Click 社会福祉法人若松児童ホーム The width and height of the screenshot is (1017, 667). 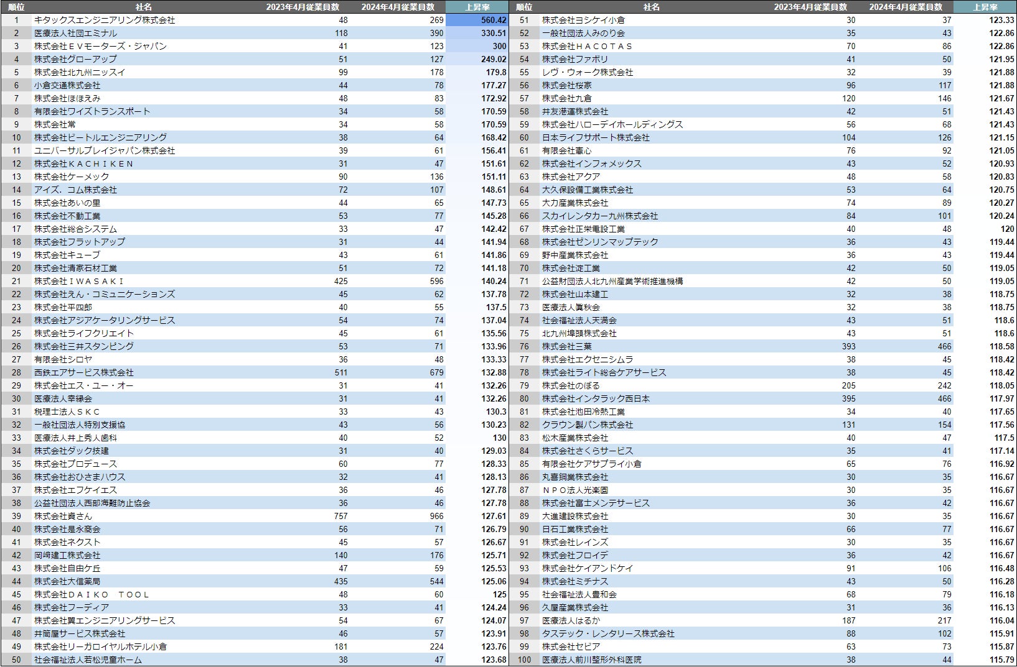[x=88, y=660]
